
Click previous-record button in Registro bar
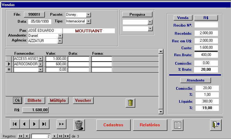click(x=27, y=136)
